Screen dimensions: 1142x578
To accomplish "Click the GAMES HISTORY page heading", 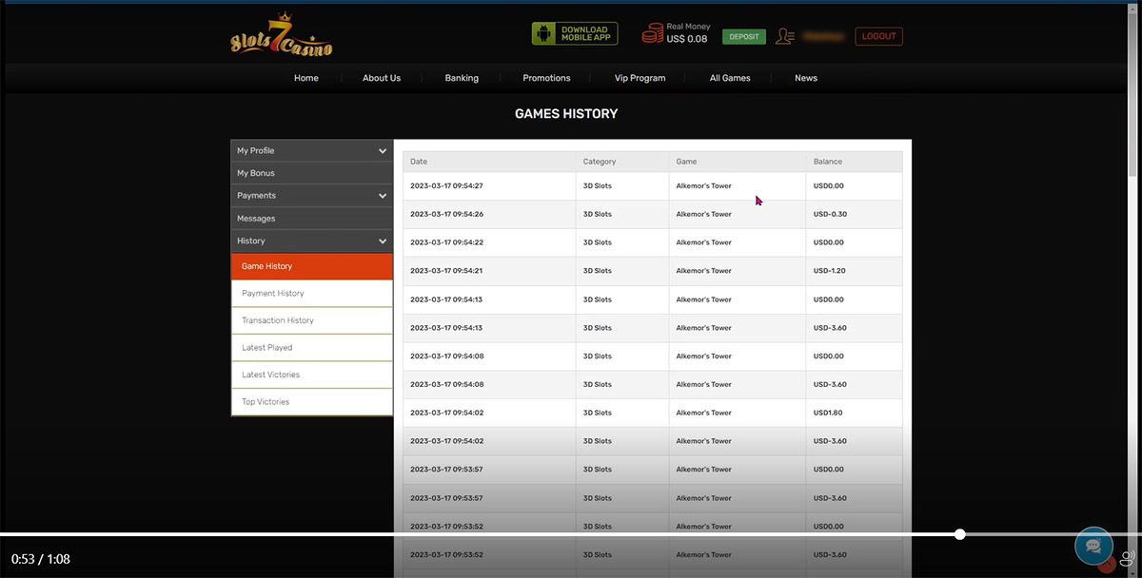I will pyautogui.click(x=566, y=113).
